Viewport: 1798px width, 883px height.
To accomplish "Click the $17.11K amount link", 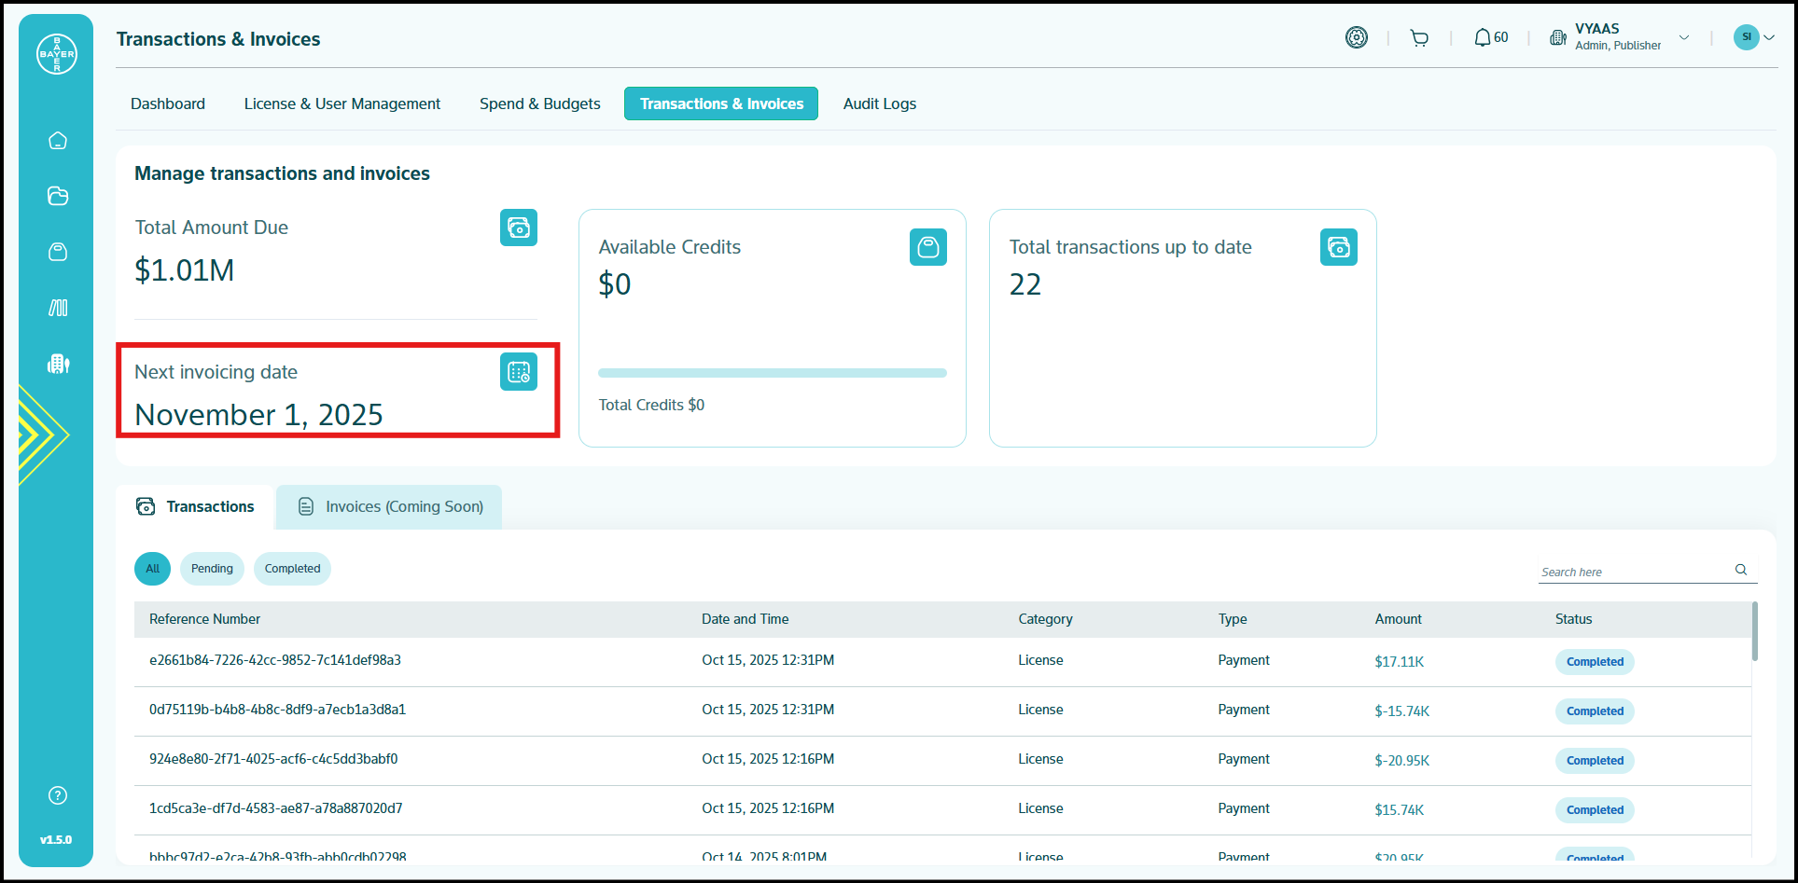I will click(1399, 662).
